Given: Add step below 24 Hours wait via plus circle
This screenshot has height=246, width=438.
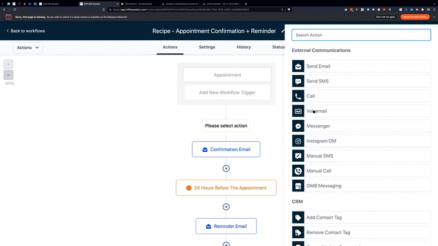Looking at the screenshot, I should coord(226,207).
